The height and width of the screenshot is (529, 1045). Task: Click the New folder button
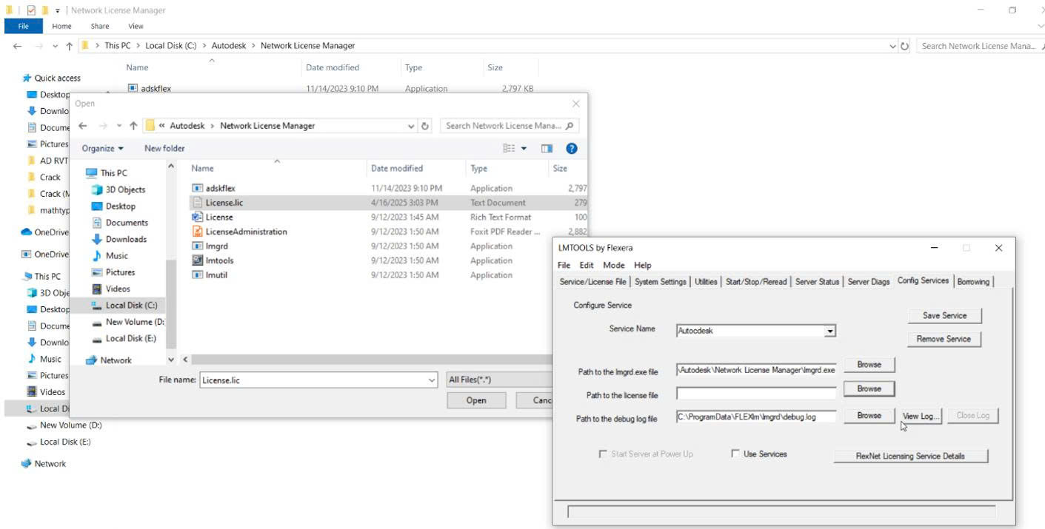(x=164, y=149)
